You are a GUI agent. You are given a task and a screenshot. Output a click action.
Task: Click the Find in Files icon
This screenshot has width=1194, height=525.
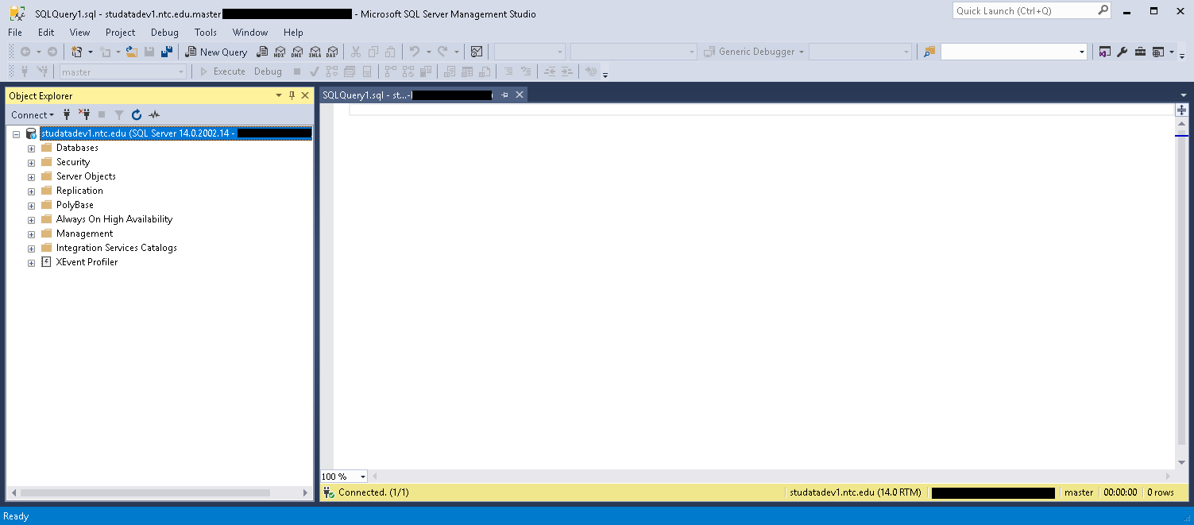point(929,52)
